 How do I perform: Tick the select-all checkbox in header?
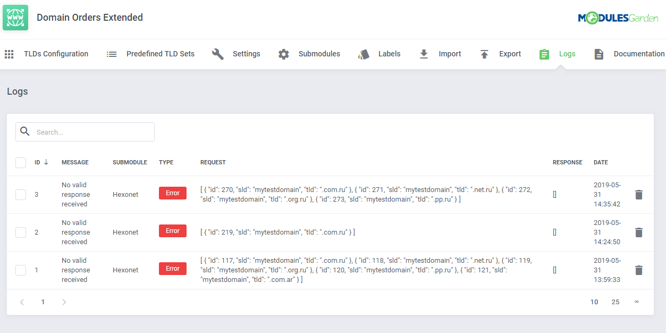click(21, 163)
